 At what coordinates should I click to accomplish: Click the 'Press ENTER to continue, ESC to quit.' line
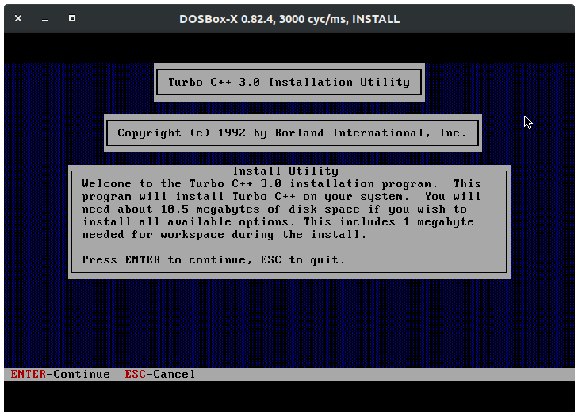[213, 259]
